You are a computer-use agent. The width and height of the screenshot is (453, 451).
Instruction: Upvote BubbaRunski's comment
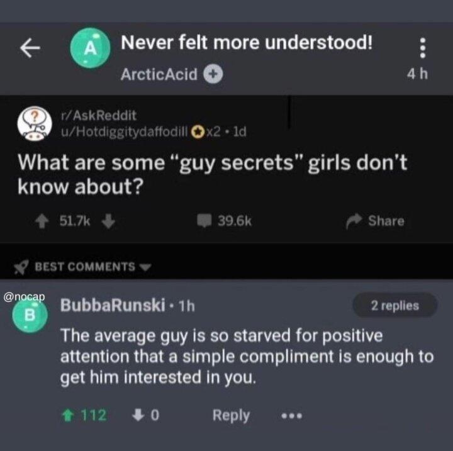point(67,416)
